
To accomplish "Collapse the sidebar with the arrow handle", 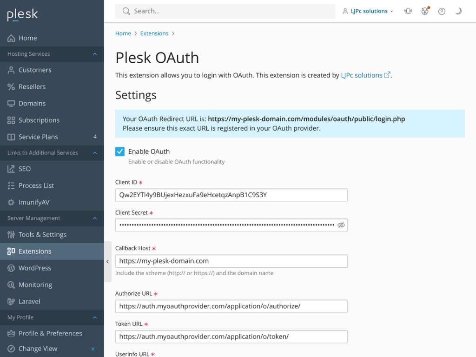I will (108, 262).
